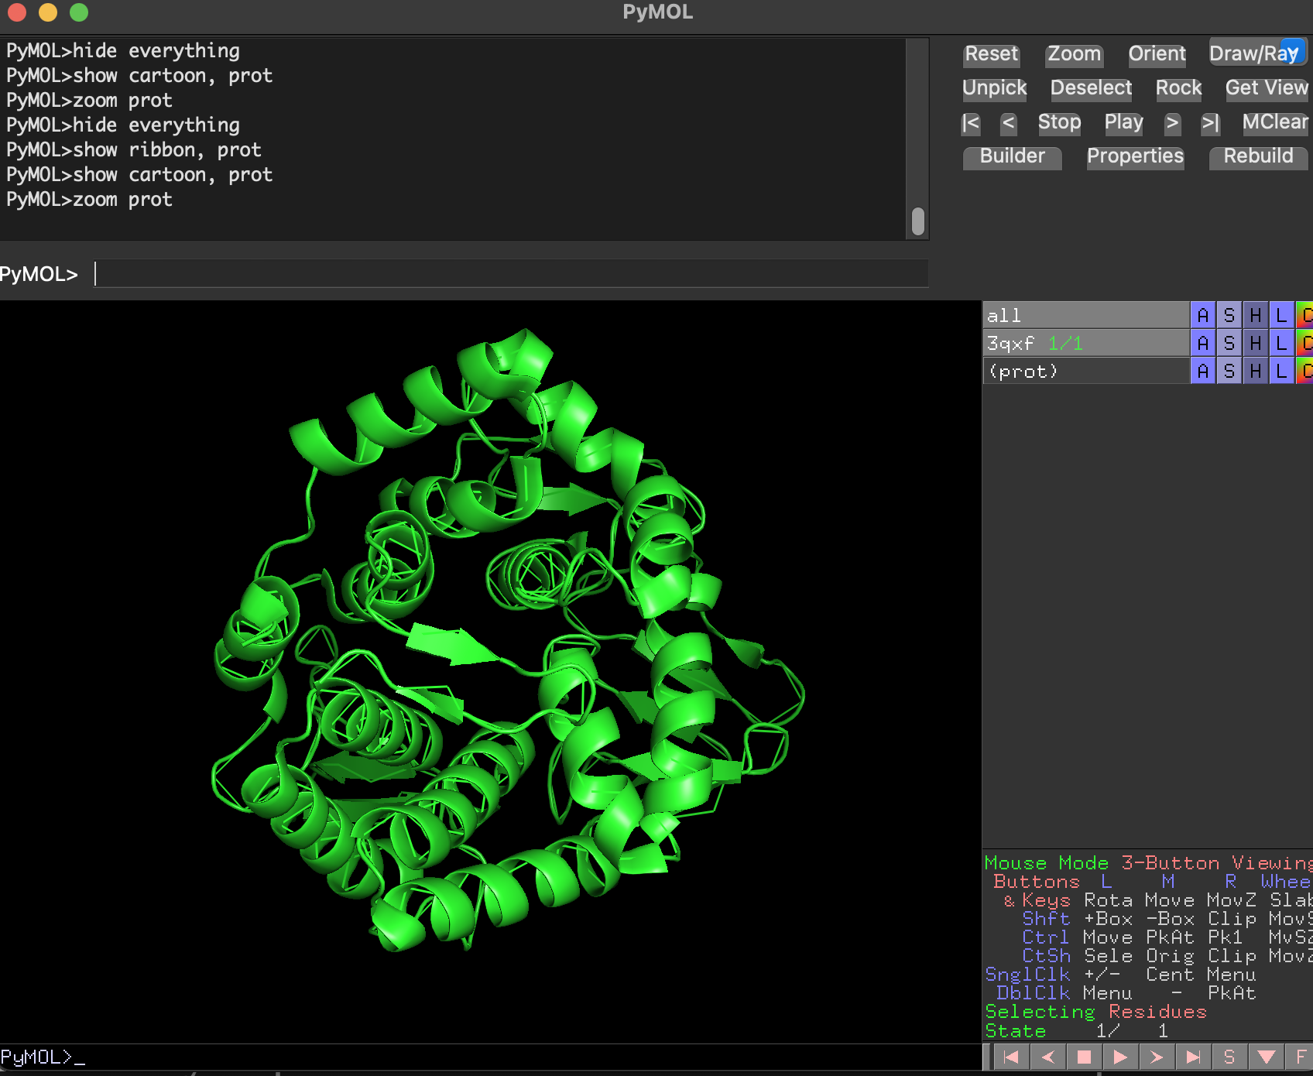
Task: Open the Action menu for 'all'
Action: tap(1203, 315)
